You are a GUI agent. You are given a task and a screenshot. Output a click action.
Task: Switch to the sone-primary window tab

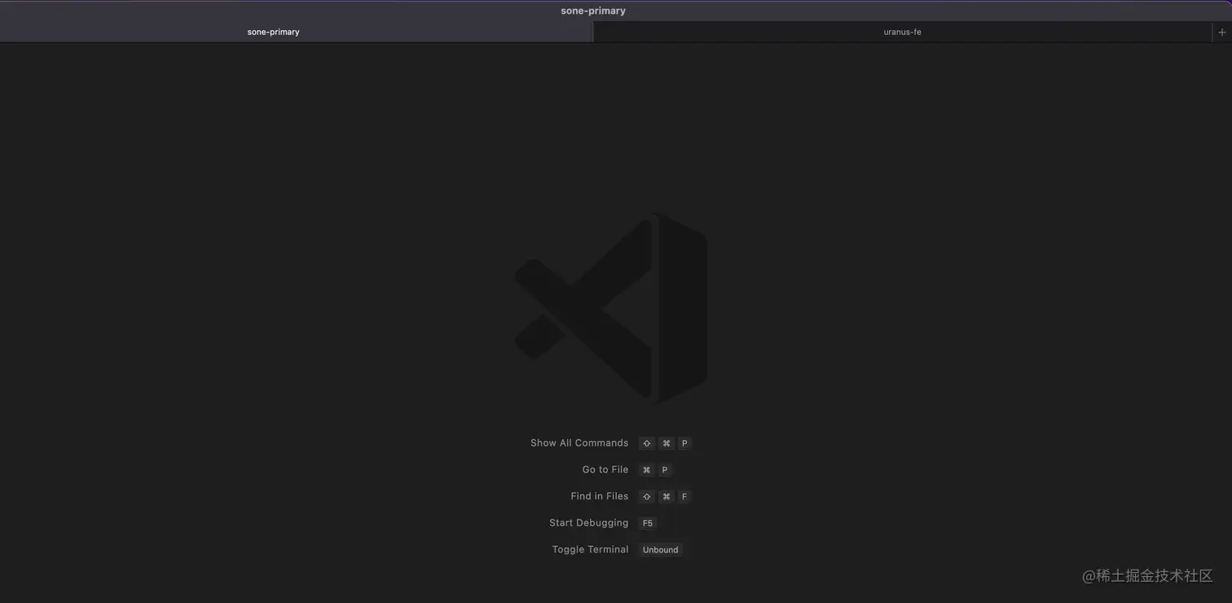(297, 32)
